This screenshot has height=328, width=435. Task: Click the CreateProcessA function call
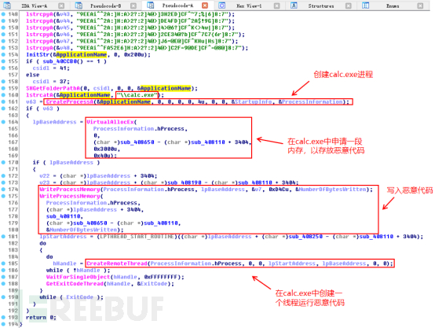coord(70,101)
